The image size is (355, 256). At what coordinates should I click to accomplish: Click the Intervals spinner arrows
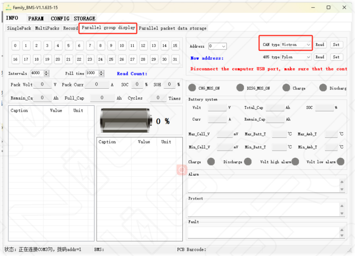[46, 73]
